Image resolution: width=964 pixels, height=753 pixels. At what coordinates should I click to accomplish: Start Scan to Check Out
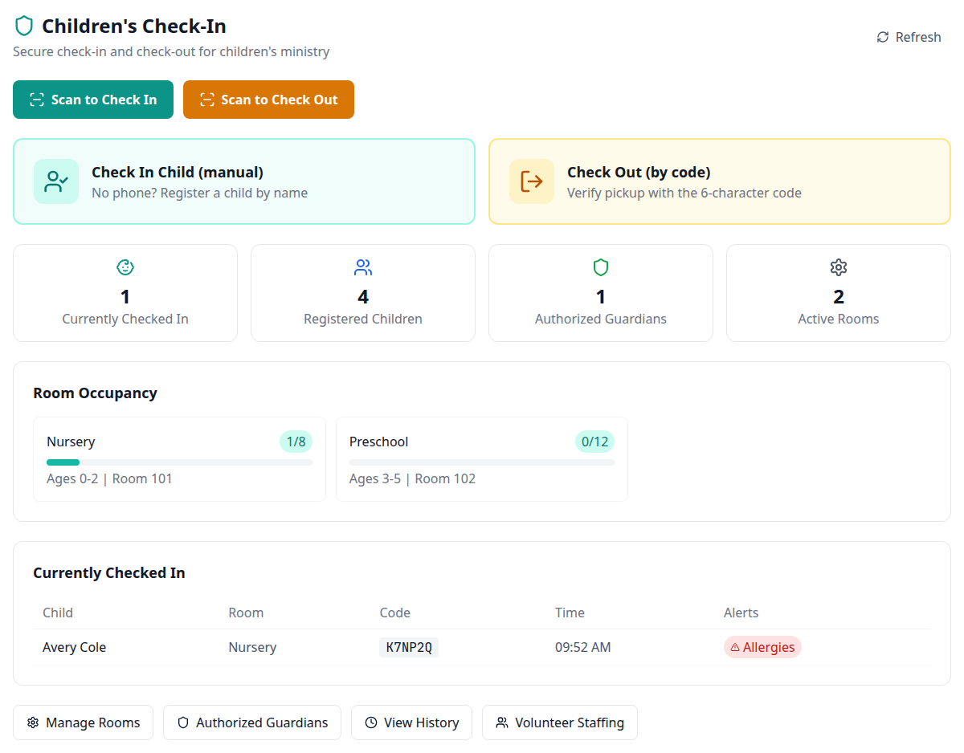click(x=268, y=100)
